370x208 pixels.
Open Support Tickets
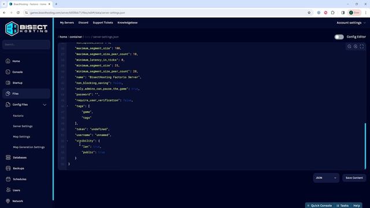(x=103, y=23)
